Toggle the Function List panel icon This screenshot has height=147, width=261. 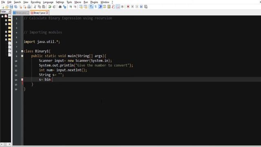tap(113, 7)
